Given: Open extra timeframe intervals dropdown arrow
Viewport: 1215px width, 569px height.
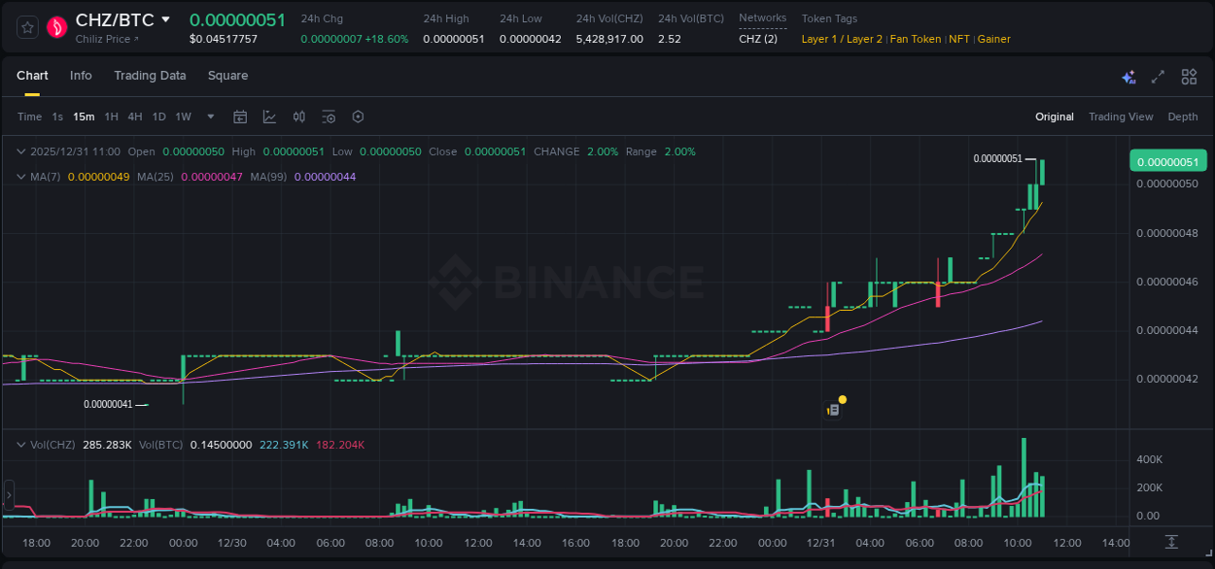Looking at the screenshot, I should 210,117.
